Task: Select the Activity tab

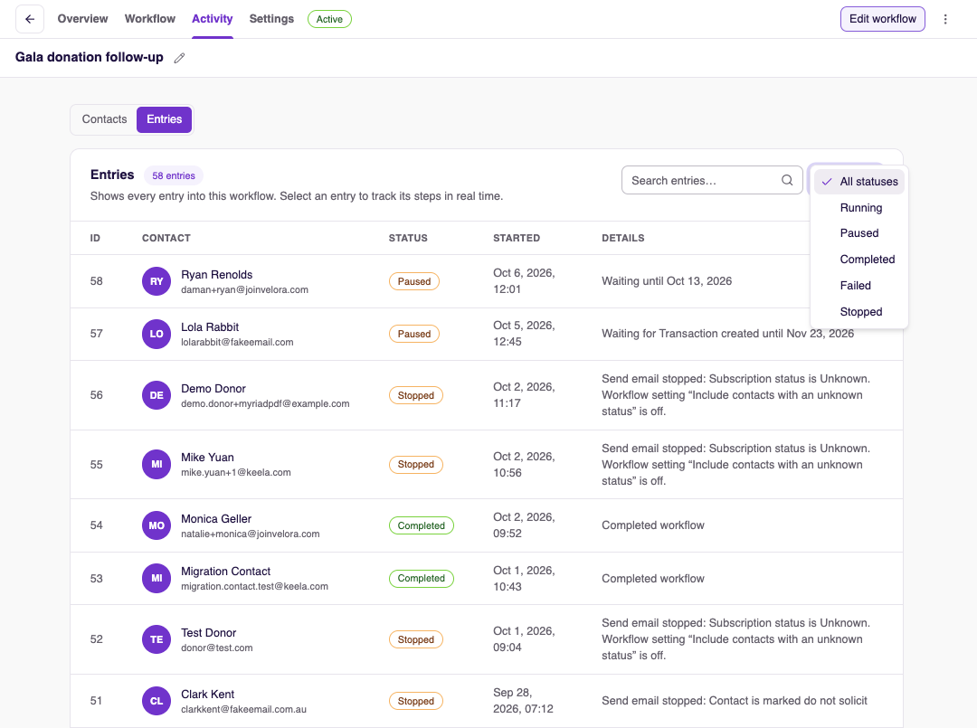Action: (x=212, y=19)
